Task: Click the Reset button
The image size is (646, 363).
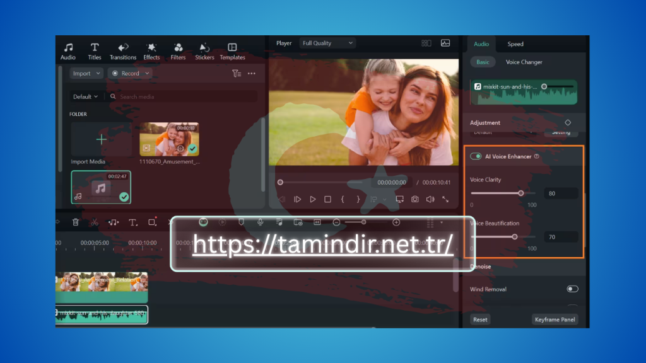Action: [x=480, y=320]
